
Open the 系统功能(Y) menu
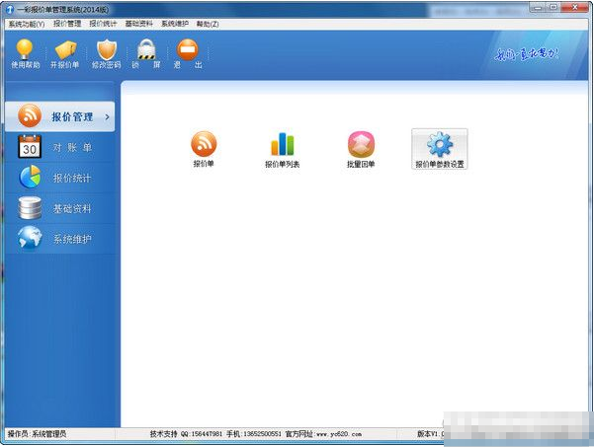click(27, 25)
